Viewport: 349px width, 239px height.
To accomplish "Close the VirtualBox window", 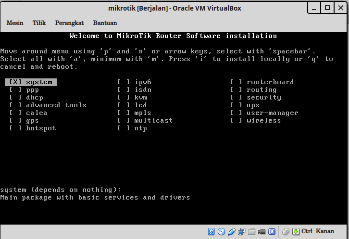I will point(340,8).
